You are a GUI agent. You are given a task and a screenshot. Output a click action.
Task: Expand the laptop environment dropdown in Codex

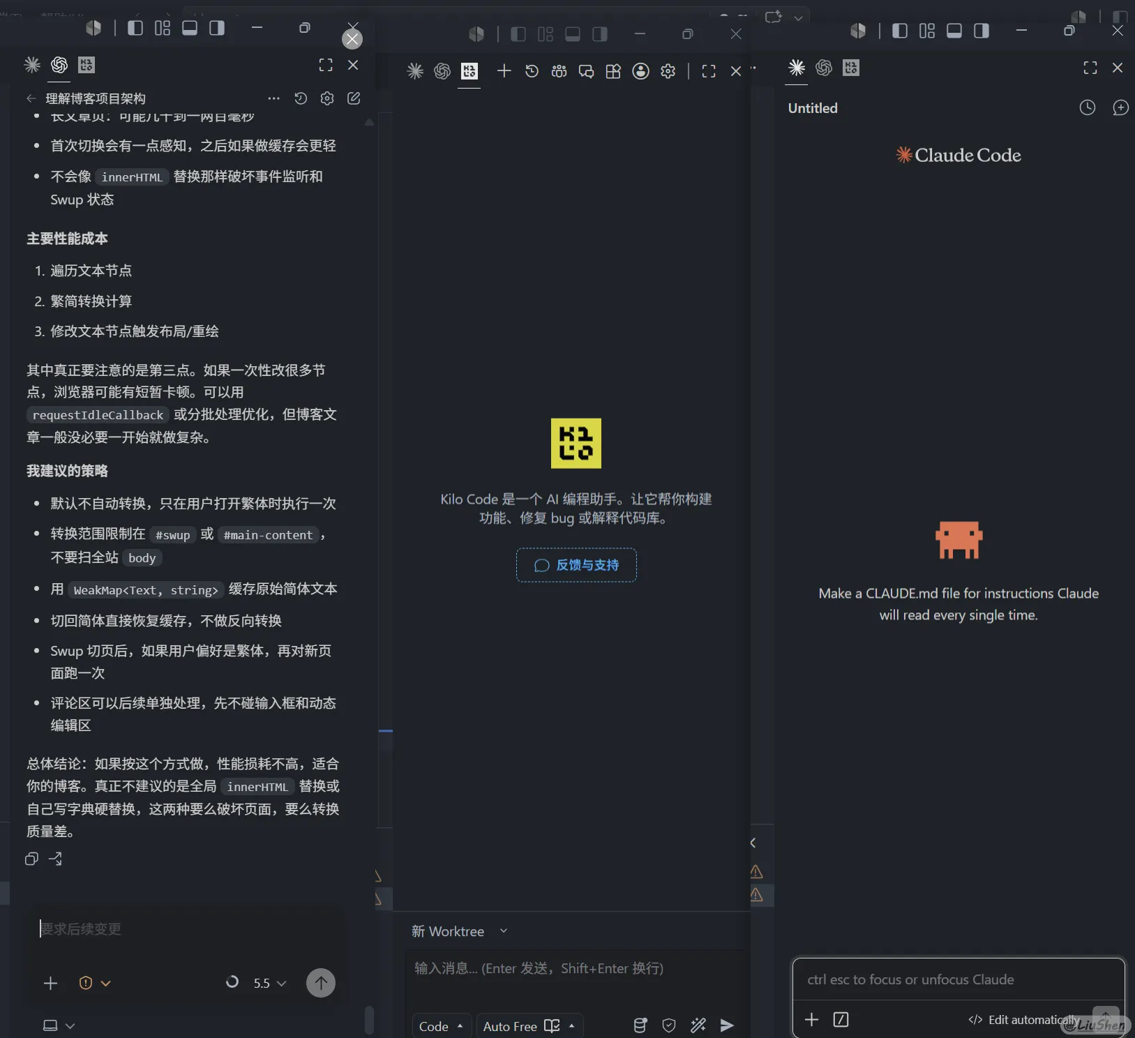pyautogui.click(x=59, y=1025)
